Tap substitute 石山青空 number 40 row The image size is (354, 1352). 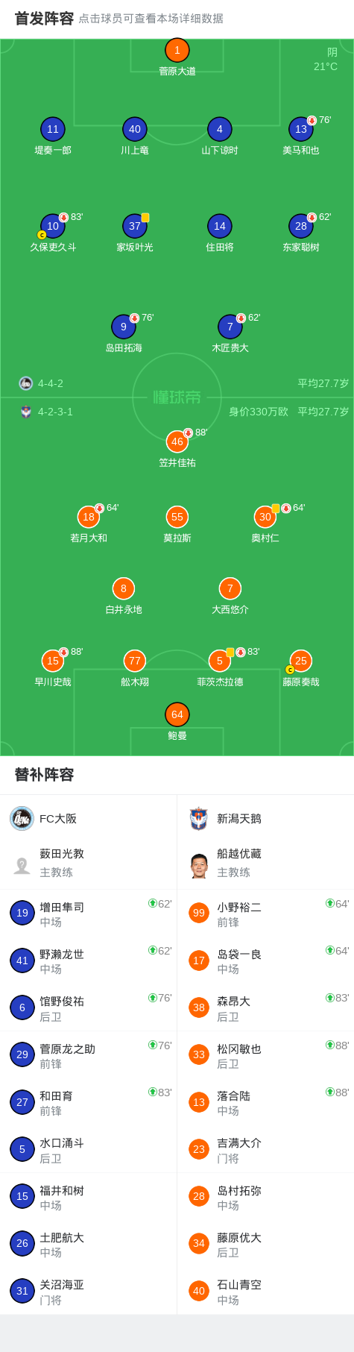[x=265, y=1291]
